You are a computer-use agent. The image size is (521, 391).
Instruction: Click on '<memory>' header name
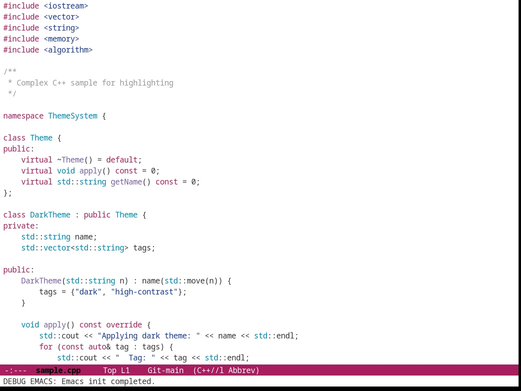[x=61, y=39]
